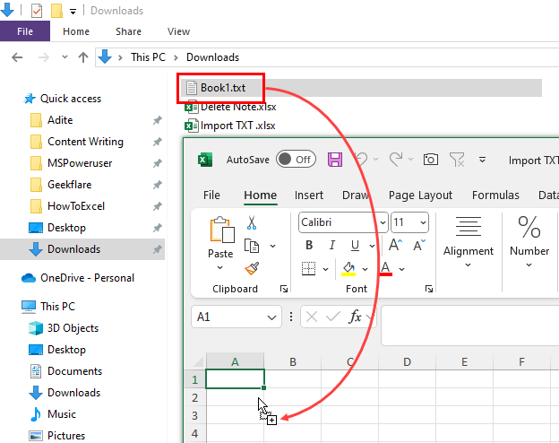Select the Format Painter brush
This screenshot has width=559, height=443.
tap(252, 268)
